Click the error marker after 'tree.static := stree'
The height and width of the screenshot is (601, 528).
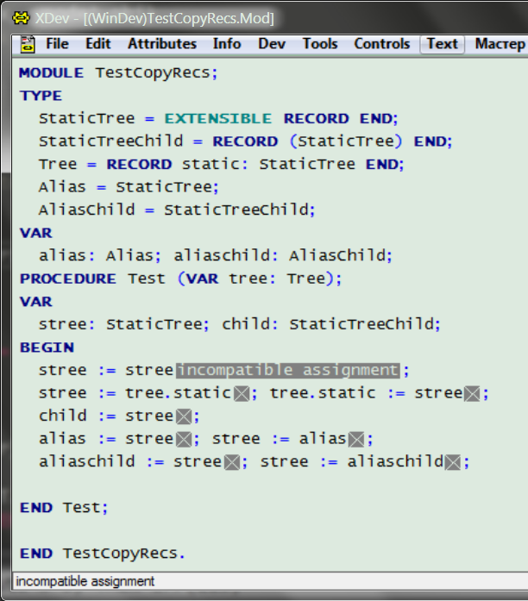pos(472,394)
